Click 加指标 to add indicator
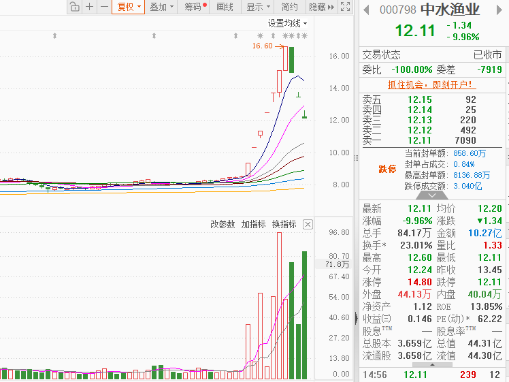 [x=253, y=225]
